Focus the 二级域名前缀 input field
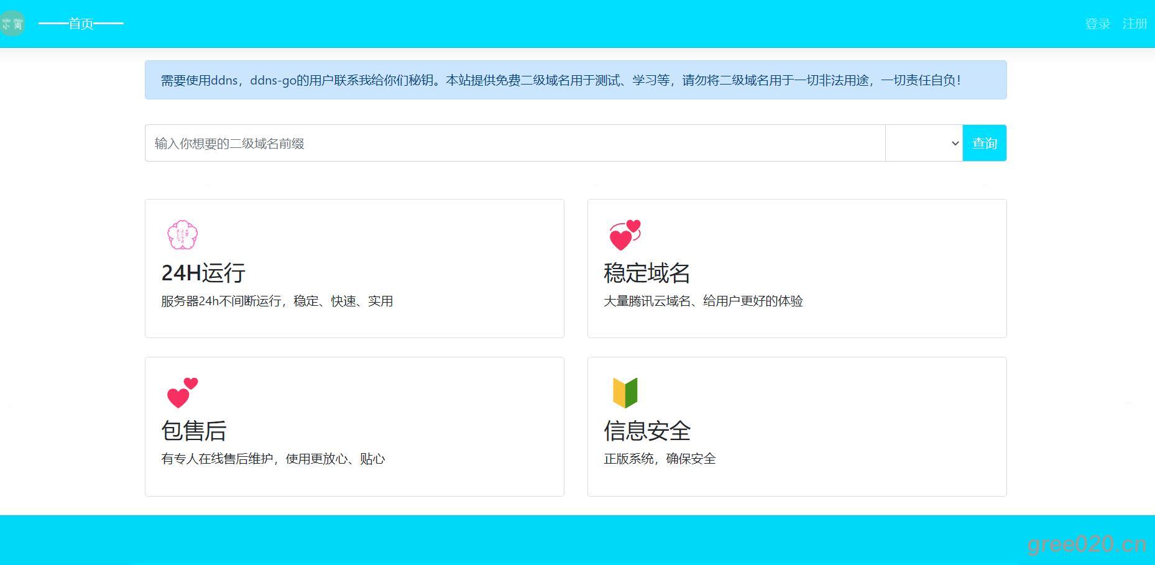The height and width of the screenshot is (565, 1155). coord(515,144)
